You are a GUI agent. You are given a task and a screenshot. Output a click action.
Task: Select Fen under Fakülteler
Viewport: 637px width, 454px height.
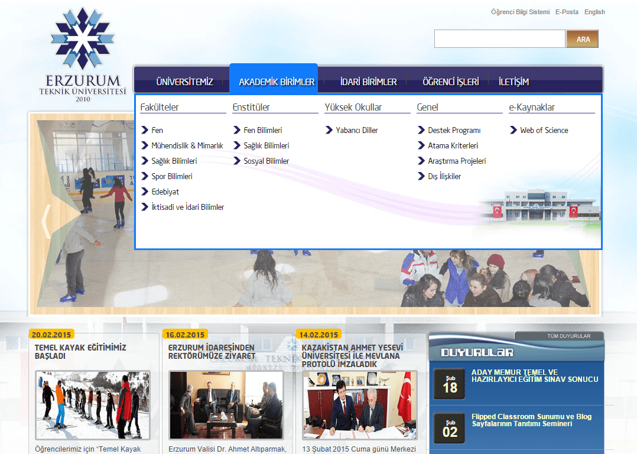(157, 130)
